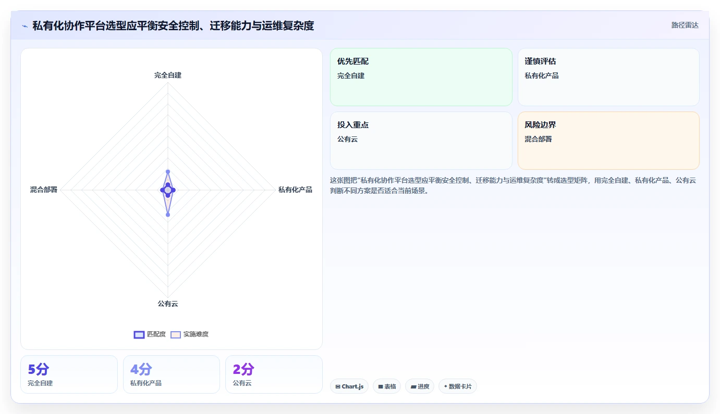Click the icon inside the 表格 chip

pyautogui.click(x=381, y=386)
